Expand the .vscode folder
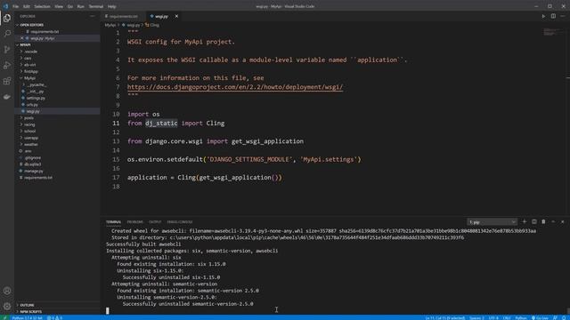This screenshot has height=320, width=570. [x=28, y=52]
